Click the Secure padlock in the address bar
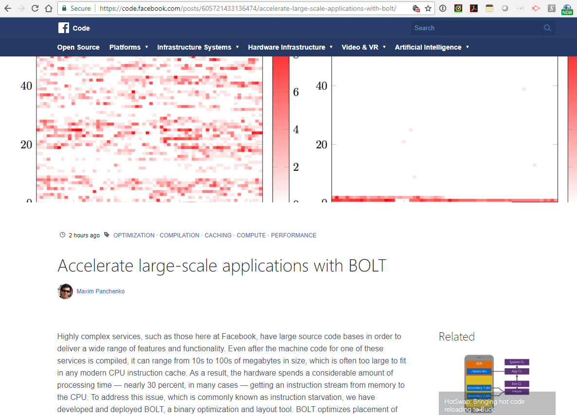The width and height of the screenshot is (577, 415). pyautogui.click(x=65, y=8)
